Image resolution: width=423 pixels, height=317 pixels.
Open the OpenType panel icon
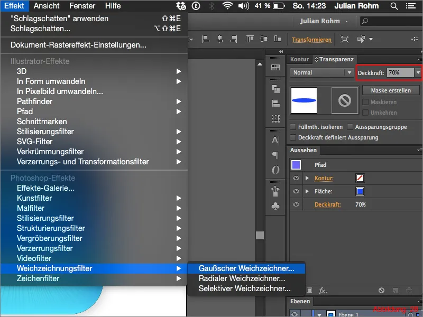[x=275, y=170]
